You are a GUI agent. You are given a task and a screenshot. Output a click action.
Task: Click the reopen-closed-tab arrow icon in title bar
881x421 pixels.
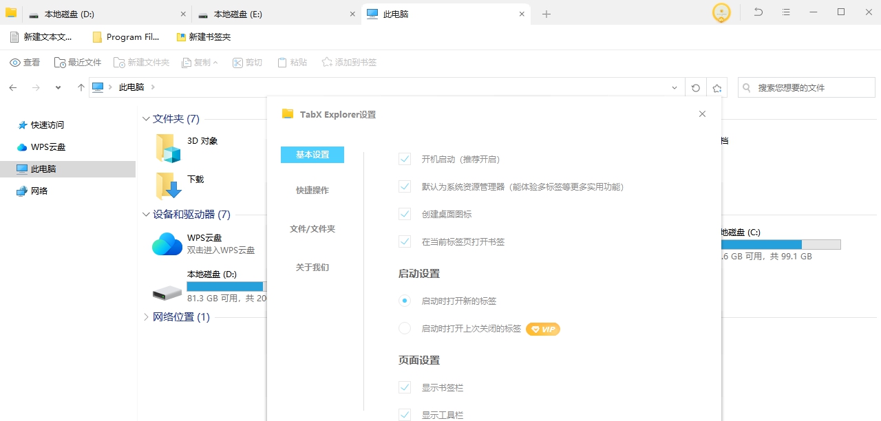[758, 12]
